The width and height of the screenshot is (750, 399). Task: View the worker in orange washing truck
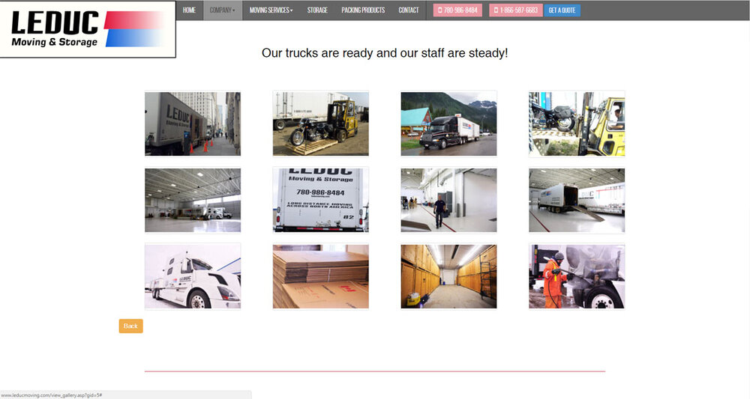tap(576, 276)
